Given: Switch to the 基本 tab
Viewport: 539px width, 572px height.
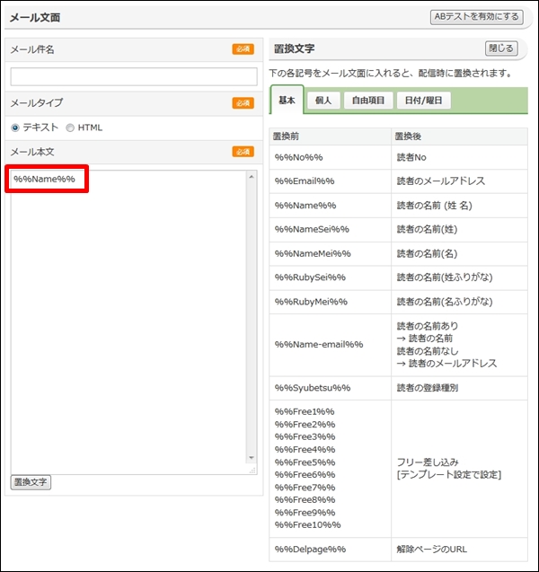Looking at the screenshot, I should pos(287,100).
